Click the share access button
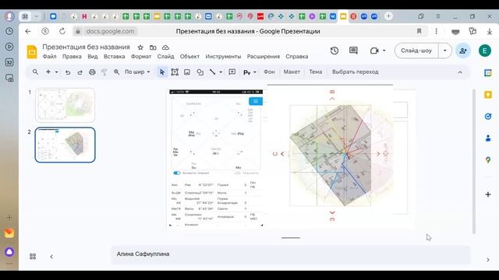 (463, 51)
